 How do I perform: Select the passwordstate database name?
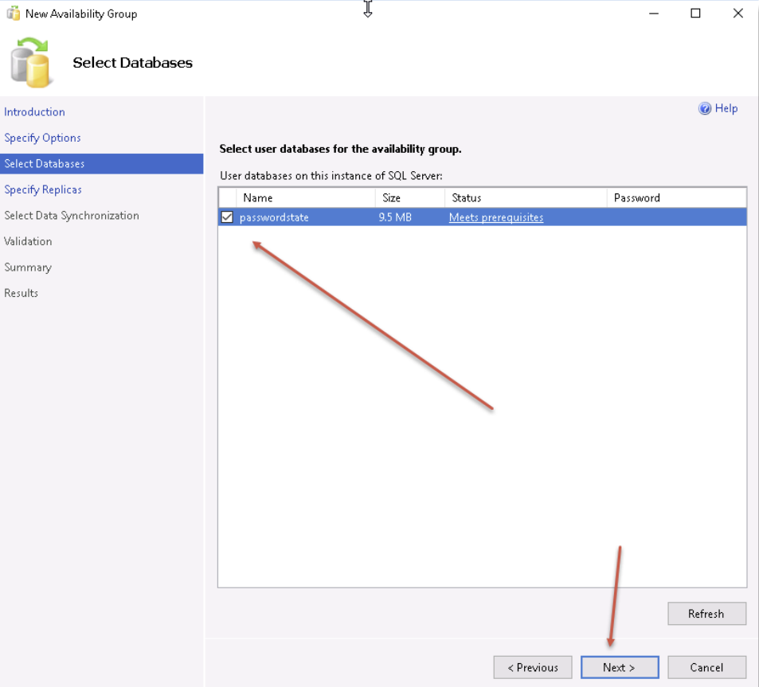[x=274, y=217]
